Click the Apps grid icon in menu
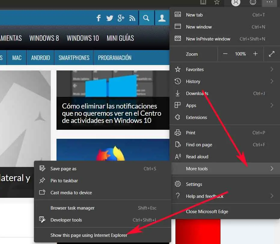This screenshot has width=280, height=244. [x=178, y=105]
